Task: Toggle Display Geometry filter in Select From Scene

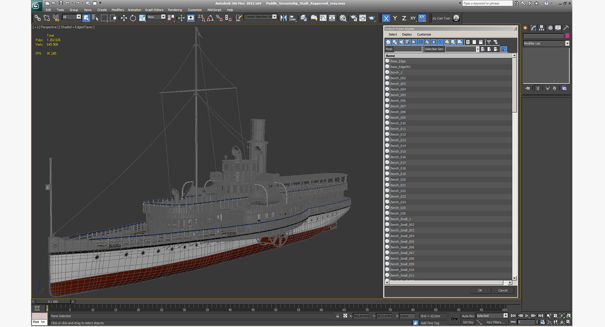Action: click(x=388, y=42)
